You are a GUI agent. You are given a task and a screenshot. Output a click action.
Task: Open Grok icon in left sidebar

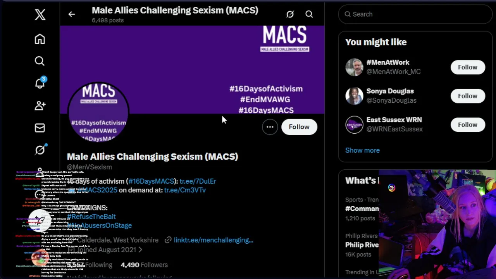[x=40, y=150]
